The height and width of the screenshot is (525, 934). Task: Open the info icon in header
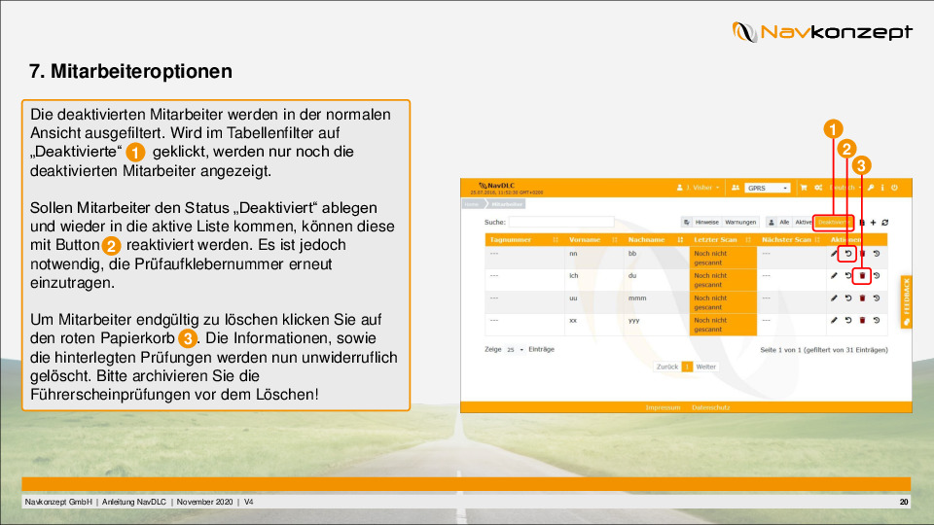(882, 188)
